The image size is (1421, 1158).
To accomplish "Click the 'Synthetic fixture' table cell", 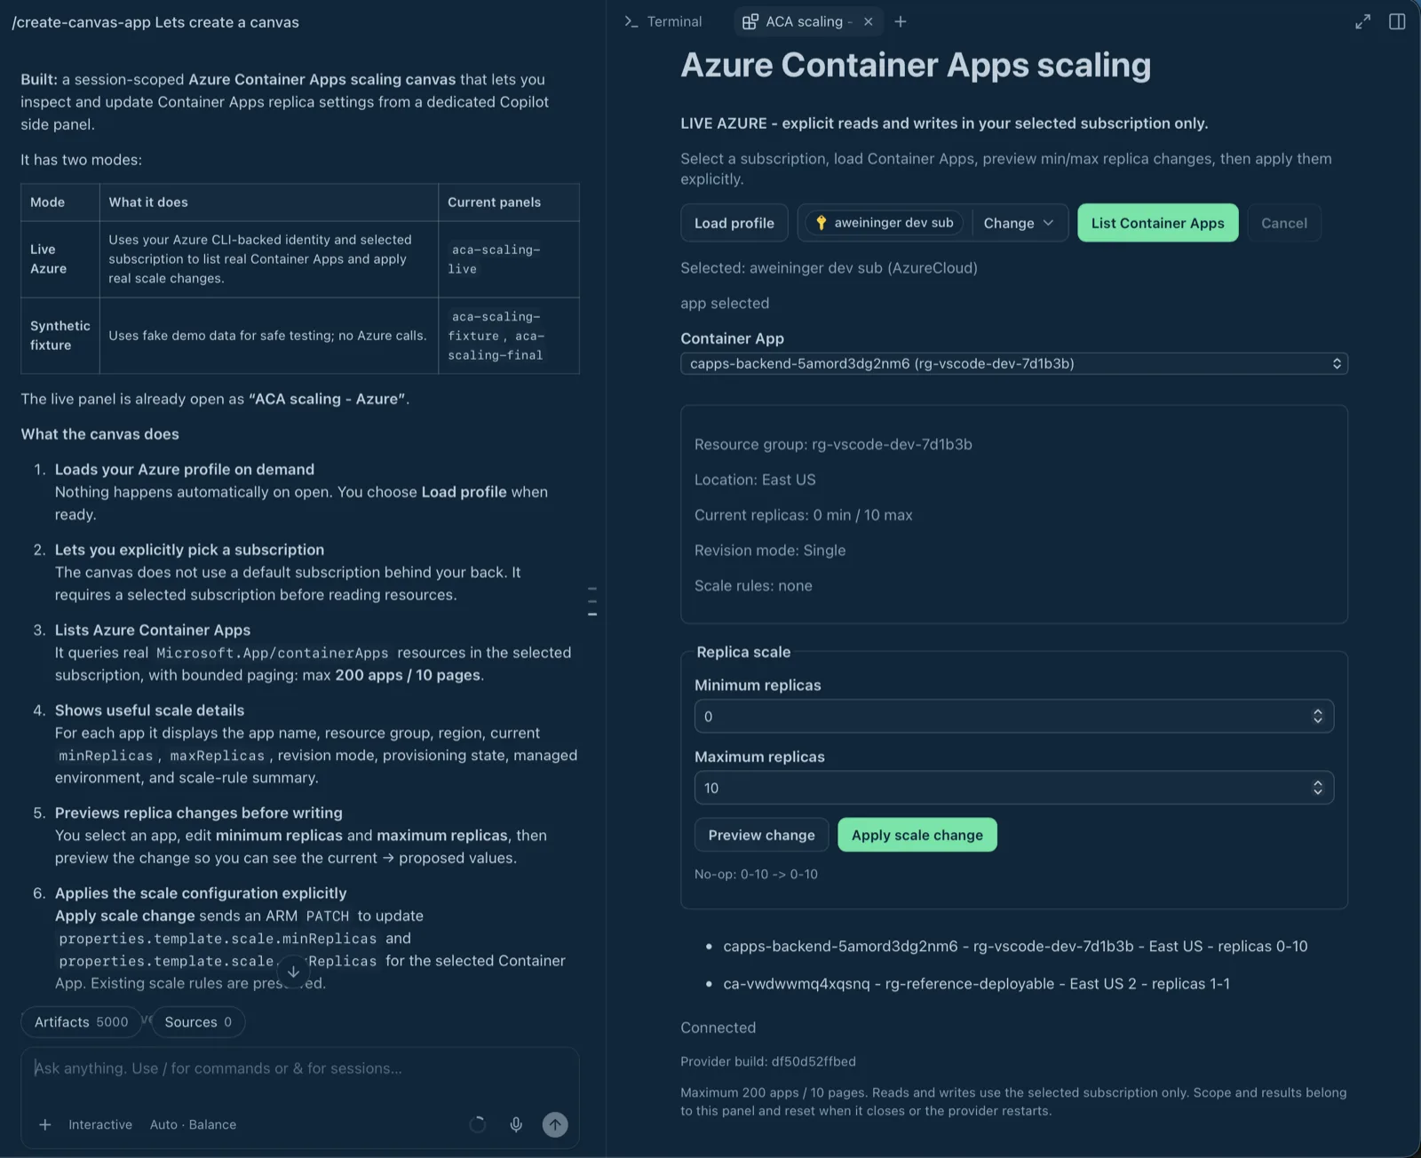I will [x=60, y=336].
